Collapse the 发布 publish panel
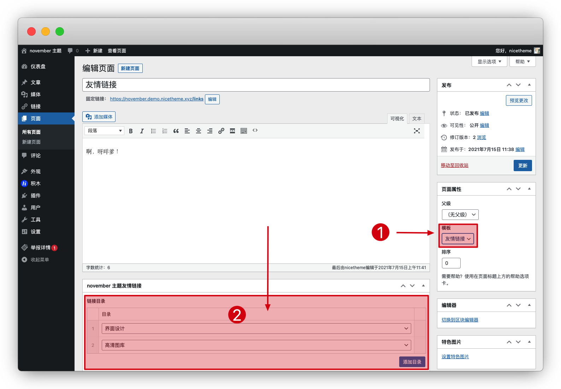 pyautogui.click(x=529, y=85)
